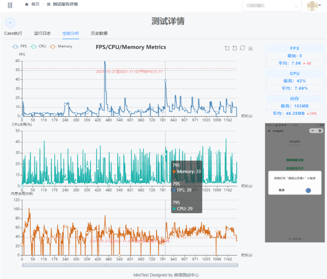Open the phone screenshot preview thumbnail
Image resolution: width=327 pixels, height=279 pixels.
tap(295, 182)
